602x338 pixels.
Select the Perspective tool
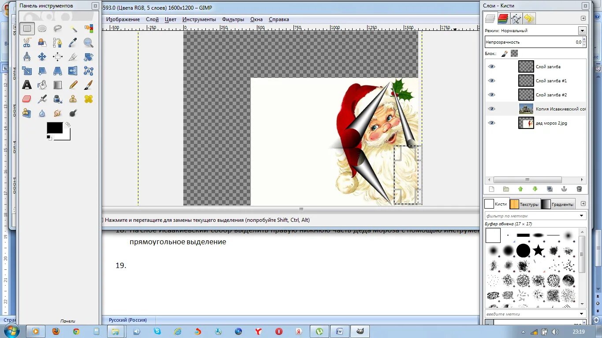pos(57,71)
